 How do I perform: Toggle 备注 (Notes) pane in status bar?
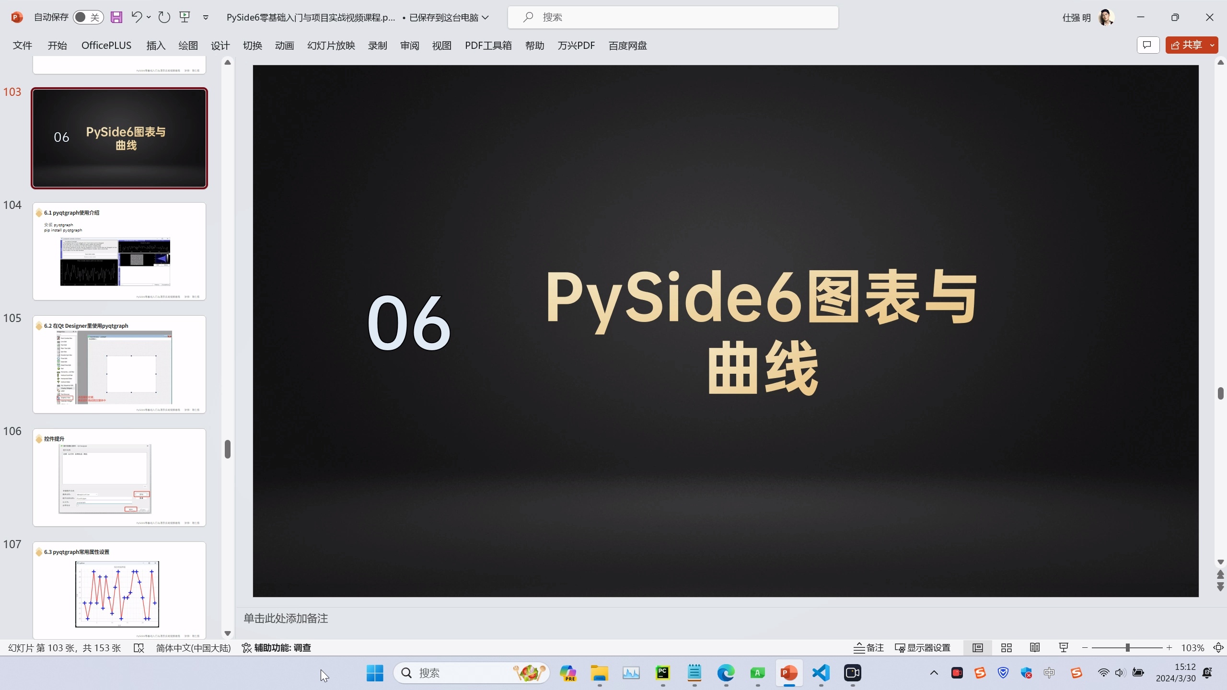coord(868,647)
